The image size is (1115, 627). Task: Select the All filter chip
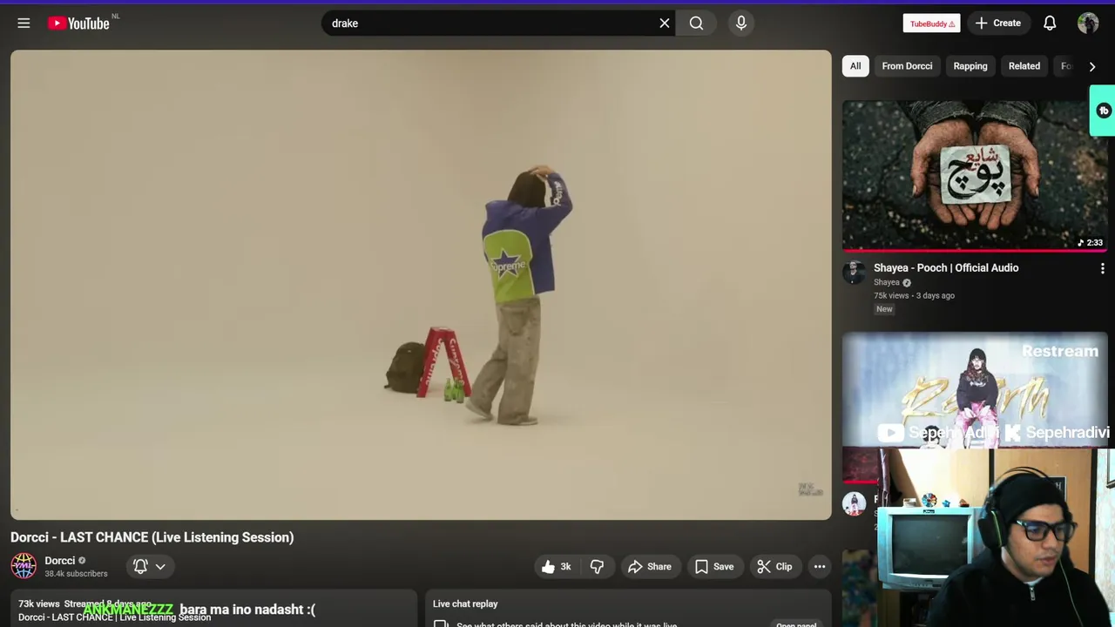click(x=855, y=66)
